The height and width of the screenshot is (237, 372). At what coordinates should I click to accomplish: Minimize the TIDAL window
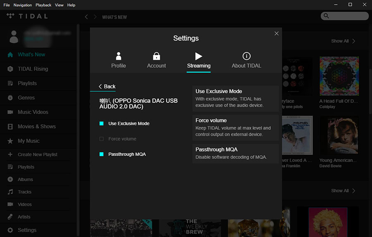pyautogui.click(x=336, y=5)
